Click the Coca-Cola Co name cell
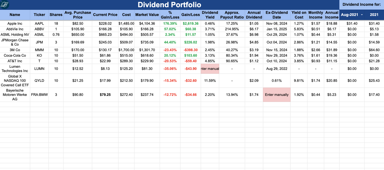The width and height of the screenshot is (384, 170). pos(15,55)
